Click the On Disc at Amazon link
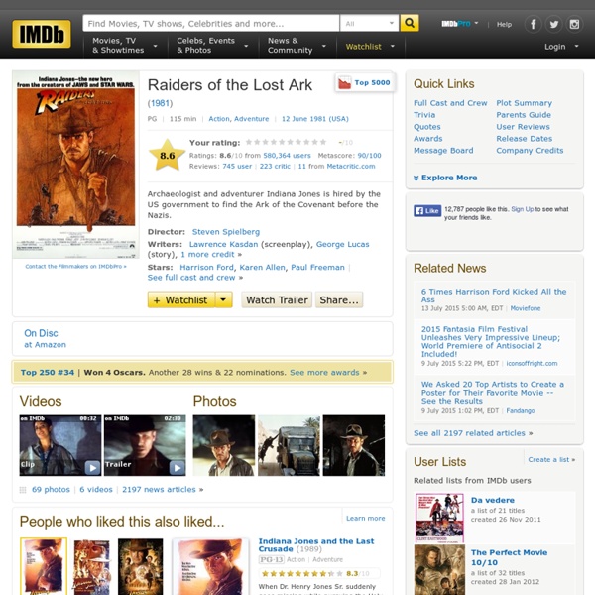Screen dimensions: 595x595 tap(45, 338)
